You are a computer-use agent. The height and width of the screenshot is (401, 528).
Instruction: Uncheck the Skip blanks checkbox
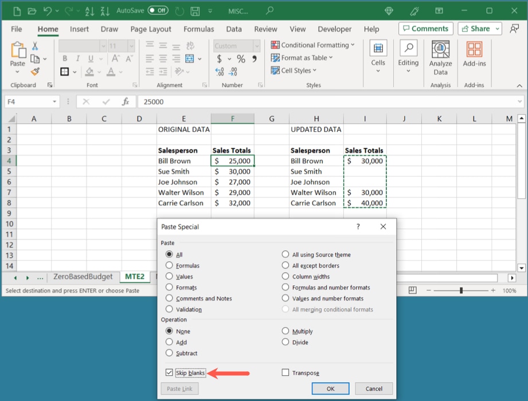(x=169, y=373)
